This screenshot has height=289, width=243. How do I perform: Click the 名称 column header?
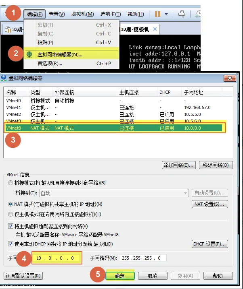pos(16,92)
